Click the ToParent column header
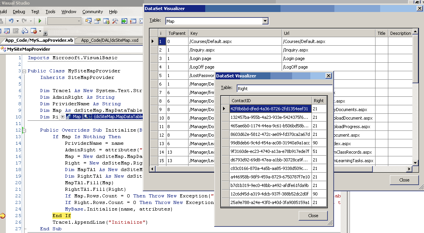Viewport: 424px width, 233px height. [177, 33]
